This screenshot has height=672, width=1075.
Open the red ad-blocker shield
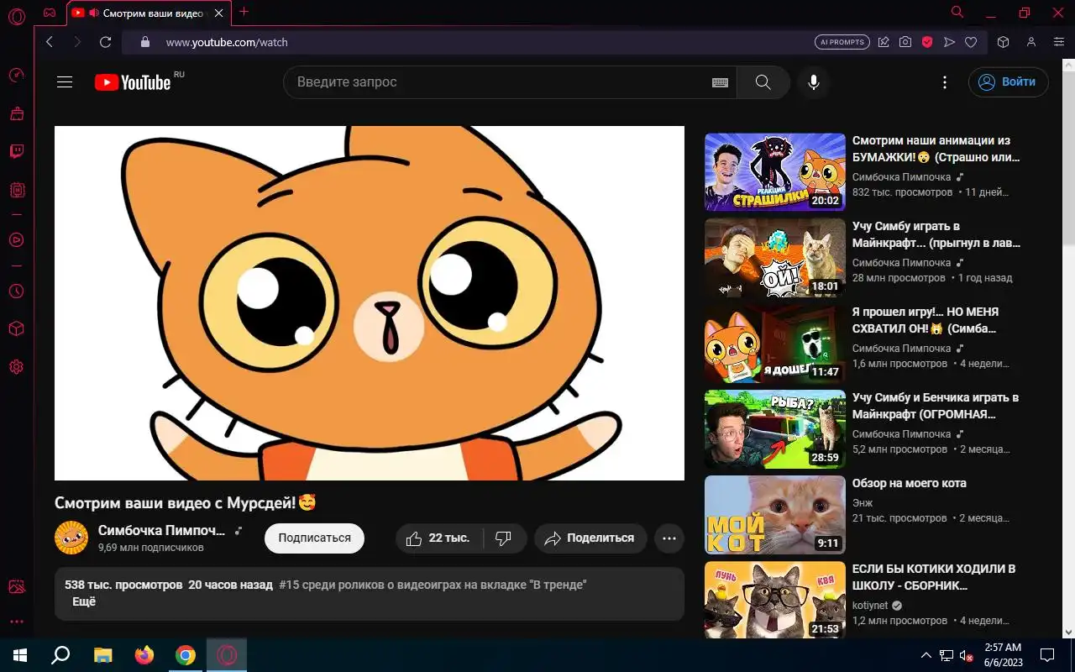[x=927, y=42]
